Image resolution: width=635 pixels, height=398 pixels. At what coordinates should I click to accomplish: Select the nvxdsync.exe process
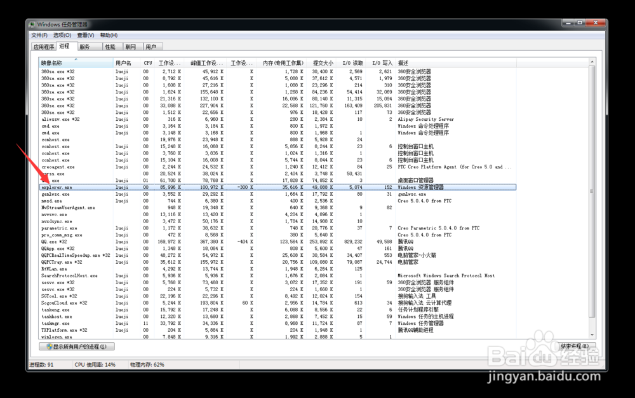(57, 221)
